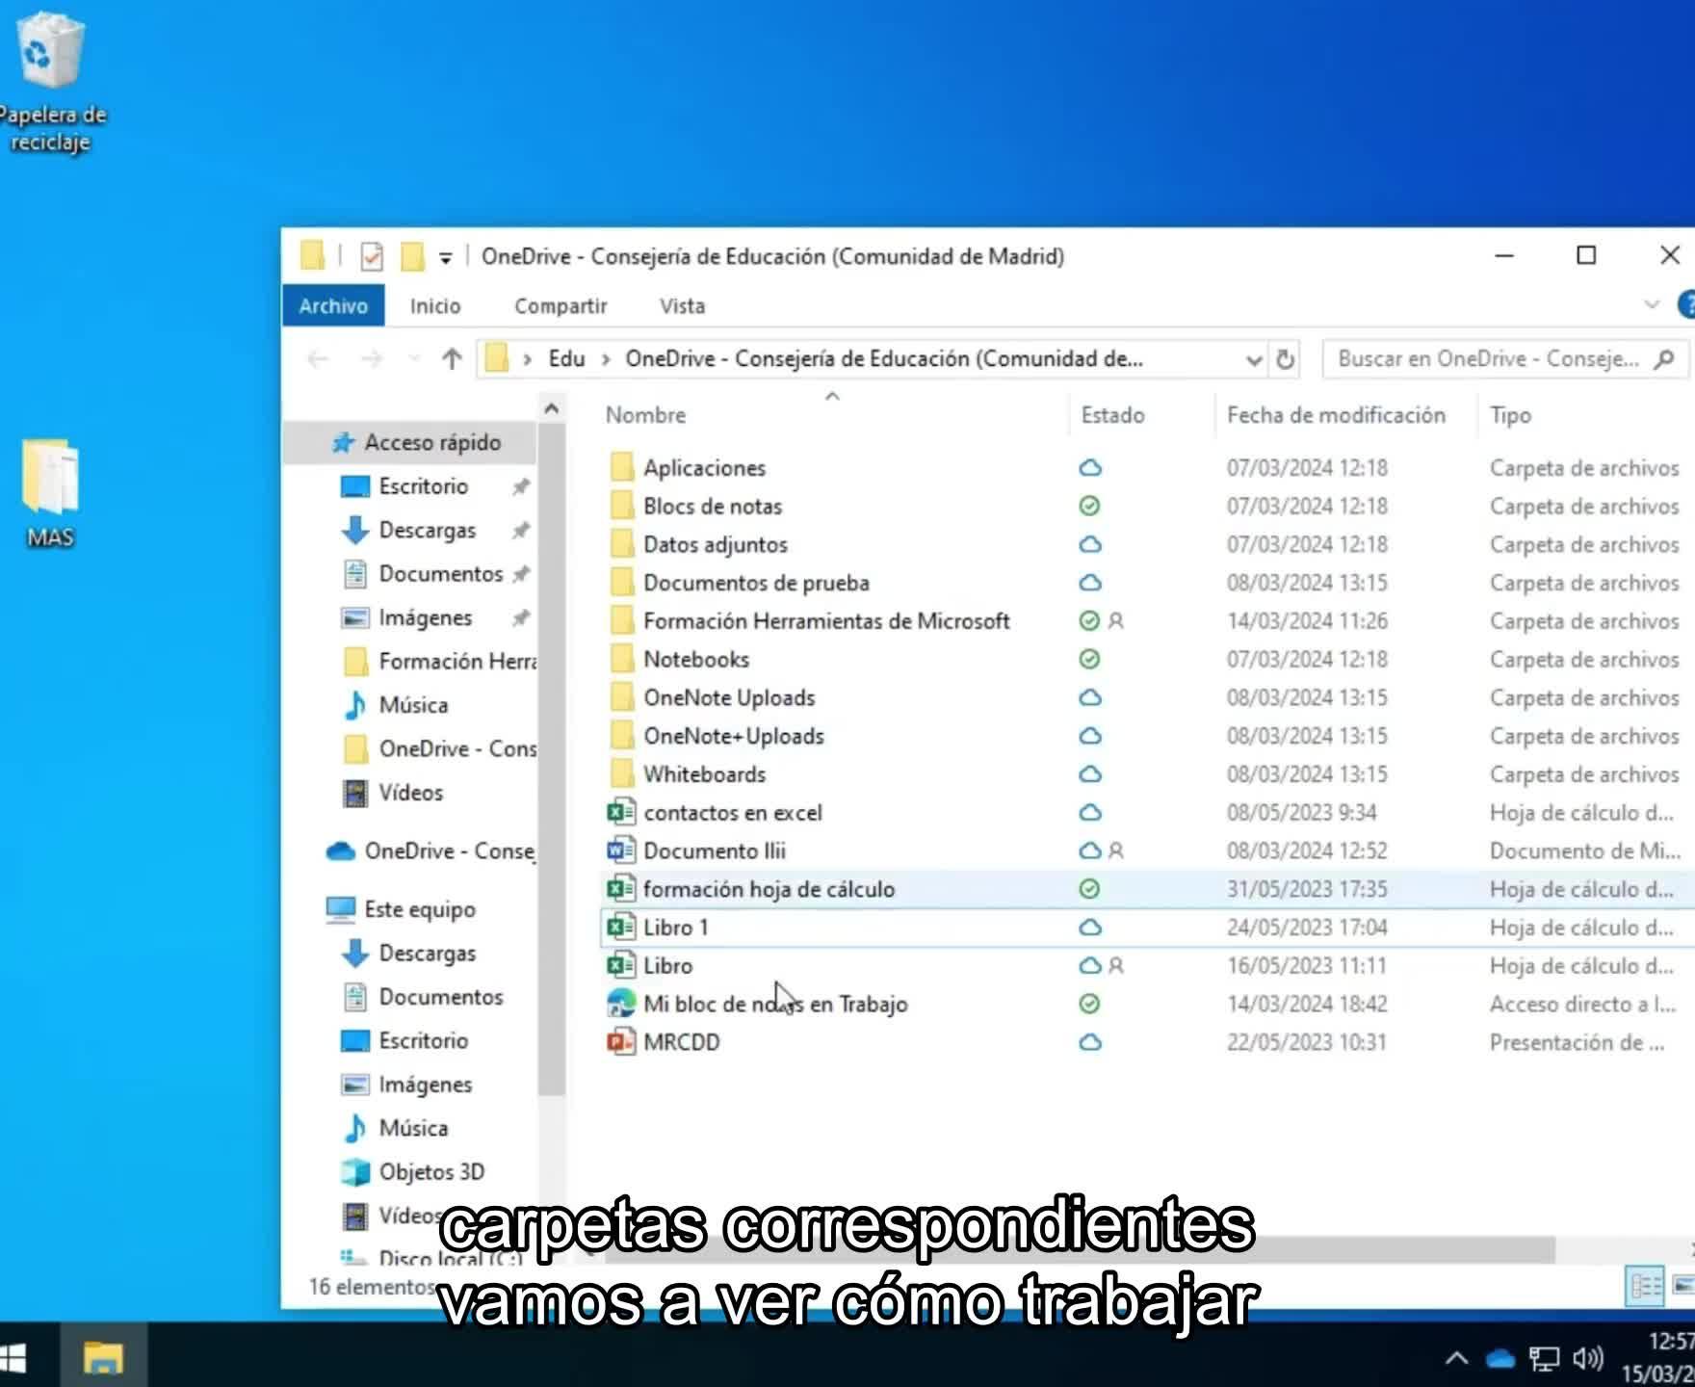
Task: Open the Windows Start menu
Action: pos(13,1358)
